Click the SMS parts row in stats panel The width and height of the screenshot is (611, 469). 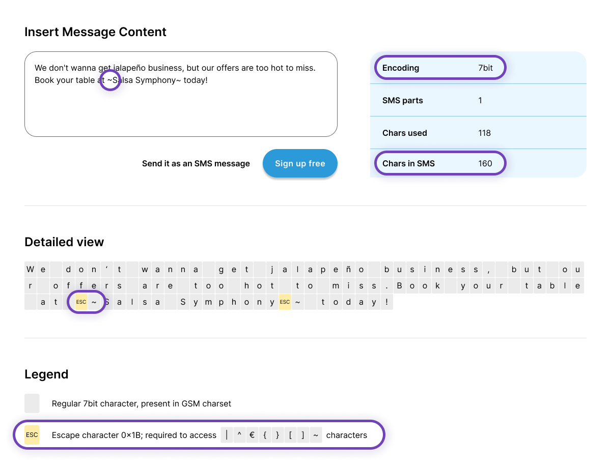479,100
